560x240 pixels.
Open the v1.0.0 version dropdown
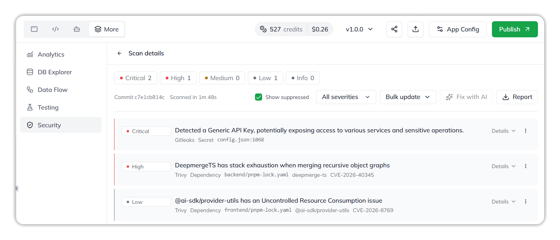[359, 29]
